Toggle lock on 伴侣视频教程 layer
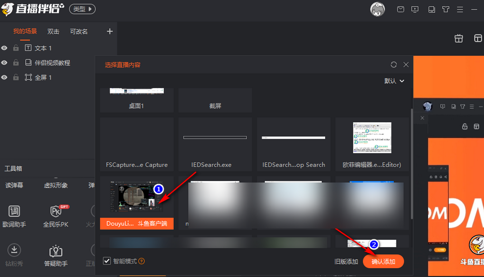The width and height of the screenshot is (484, 277). [x=16, y=62]
